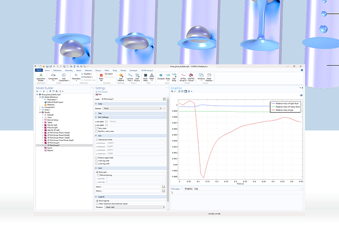Image resolution: width=339 pixels, height=249 pixels.
Task: Click the Compute button icon
Action: 161,75
